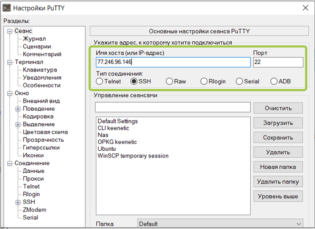315x229 pixels.
Task: Open the Прокси settings
Action: (x=33, y=179)
